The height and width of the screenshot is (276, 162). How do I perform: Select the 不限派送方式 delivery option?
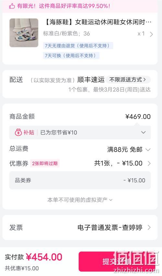(x=128, y=80)
